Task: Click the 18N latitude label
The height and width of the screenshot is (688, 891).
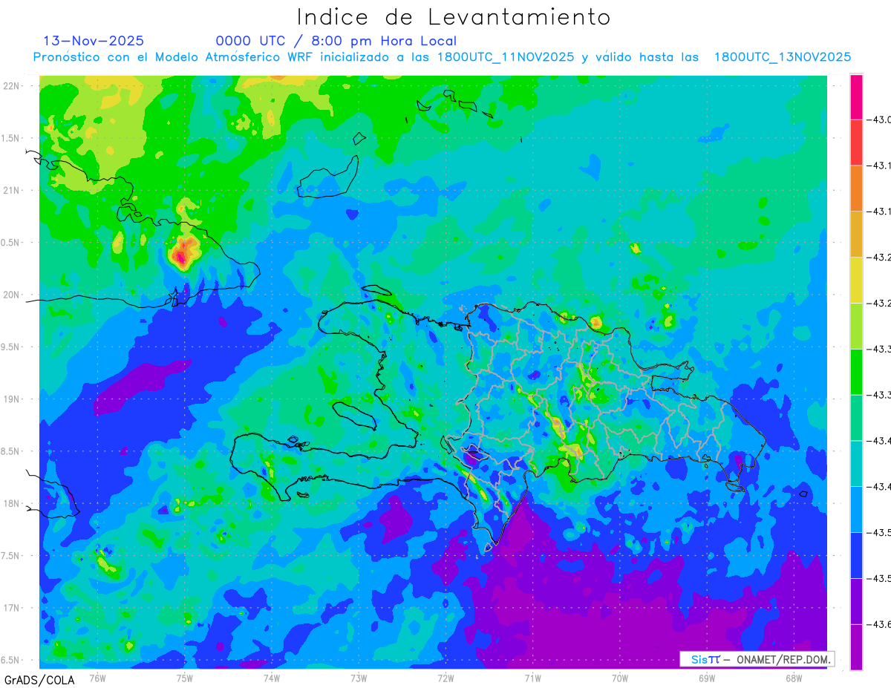Action: (13, 503)
